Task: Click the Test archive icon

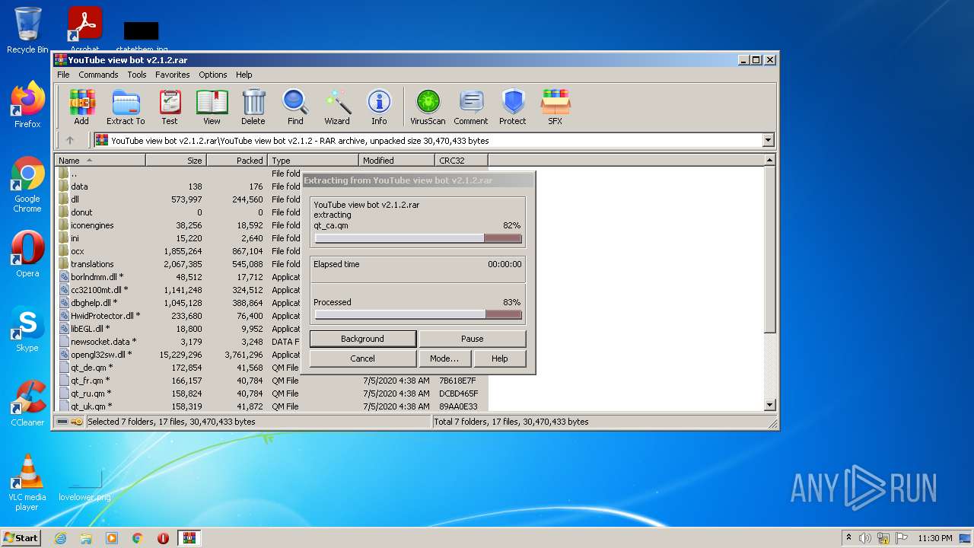Action: click(170, 107)
